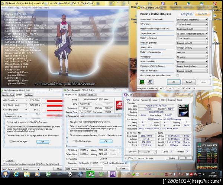Open Windows Explorer folder taskbar icon
The height and width of the screenshot is (185, 223).
27,174
